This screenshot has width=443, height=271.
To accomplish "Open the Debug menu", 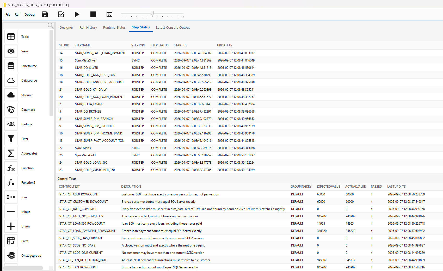I will click(29, 15).
